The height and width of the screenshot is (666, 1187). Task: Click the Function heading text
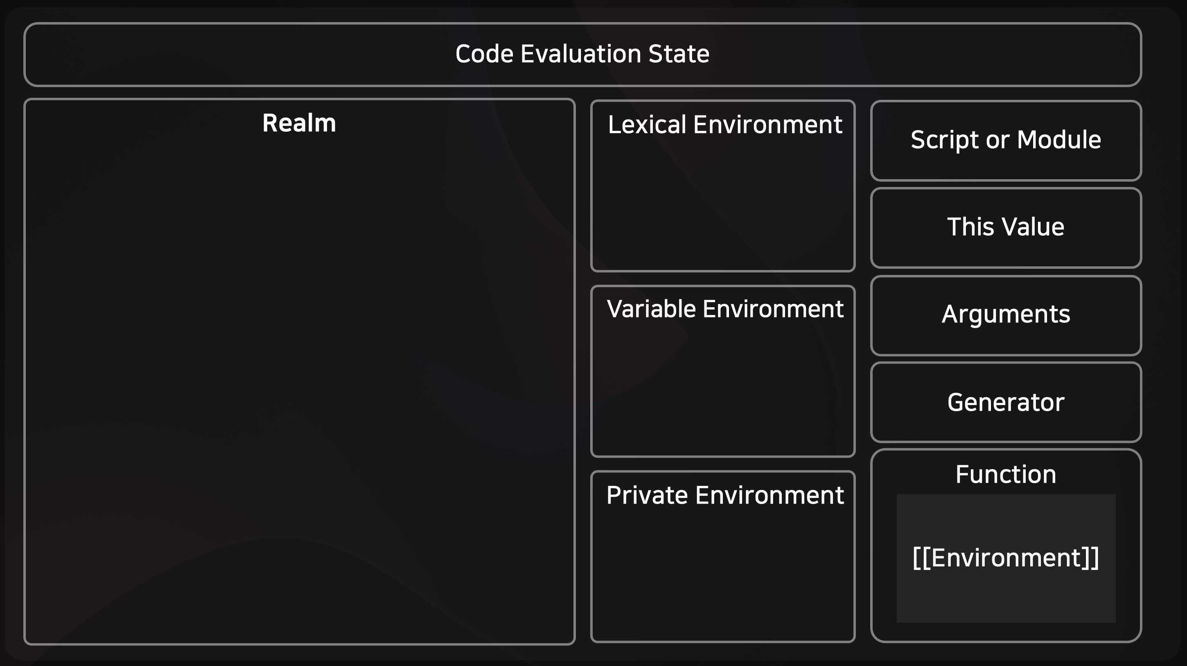point(1006,475)
